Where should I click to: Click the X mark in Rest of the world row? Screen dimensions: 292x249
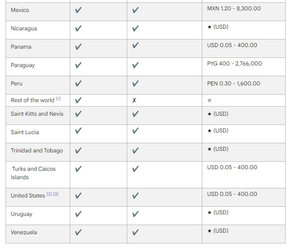point(134,101)
